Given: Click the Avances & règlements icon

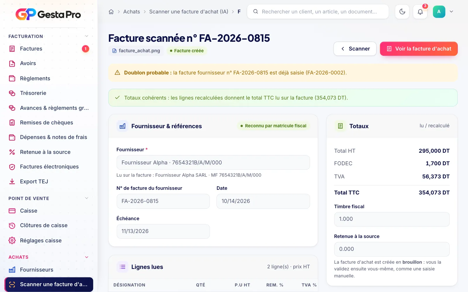Looking at the screenshot, I should pyautogui.click(x=12, y=108).
